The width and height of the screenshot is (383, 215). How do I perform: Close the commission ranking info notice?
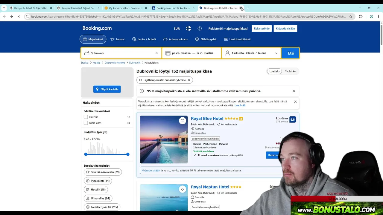pos(295,102)
